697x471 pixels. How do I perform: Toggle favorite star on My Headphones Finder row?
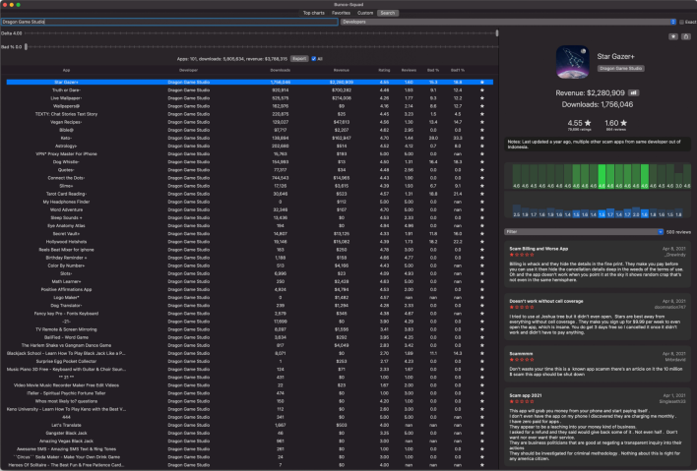pos(482,202)
